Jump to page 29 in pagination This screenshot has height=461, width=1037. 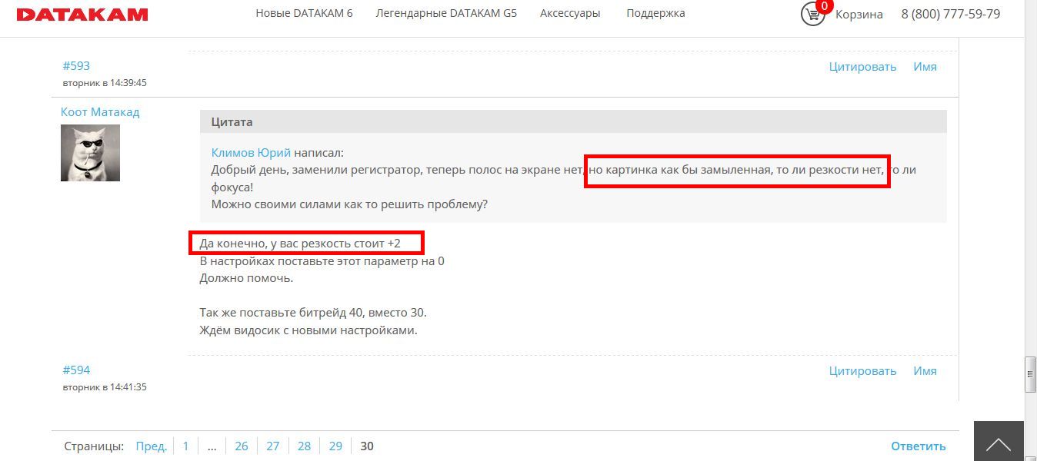(x=335, y=446)
